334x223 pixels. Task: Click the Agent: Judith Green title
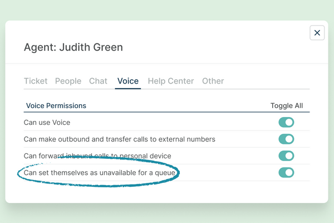tap(73, 47)
